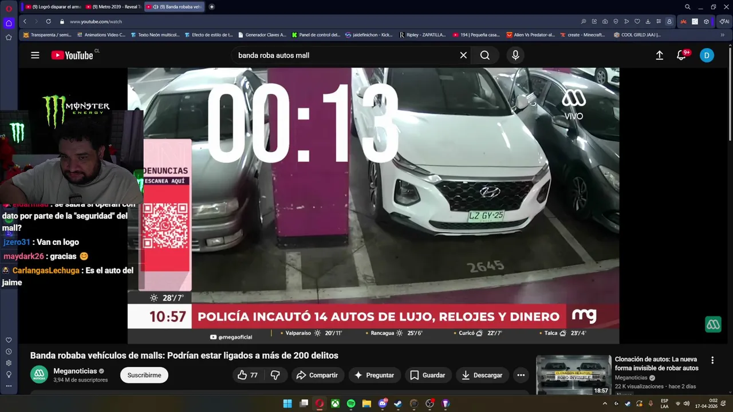Open Opera sidebar history clock
Screen dimensions: 733x412
pyautogui.click(x=9, y=351)
